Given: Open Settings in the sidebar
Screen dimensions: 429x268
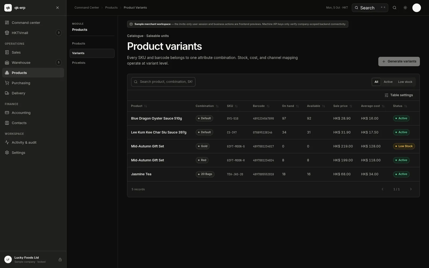Looking at the screenshot, I should point(33,152).
